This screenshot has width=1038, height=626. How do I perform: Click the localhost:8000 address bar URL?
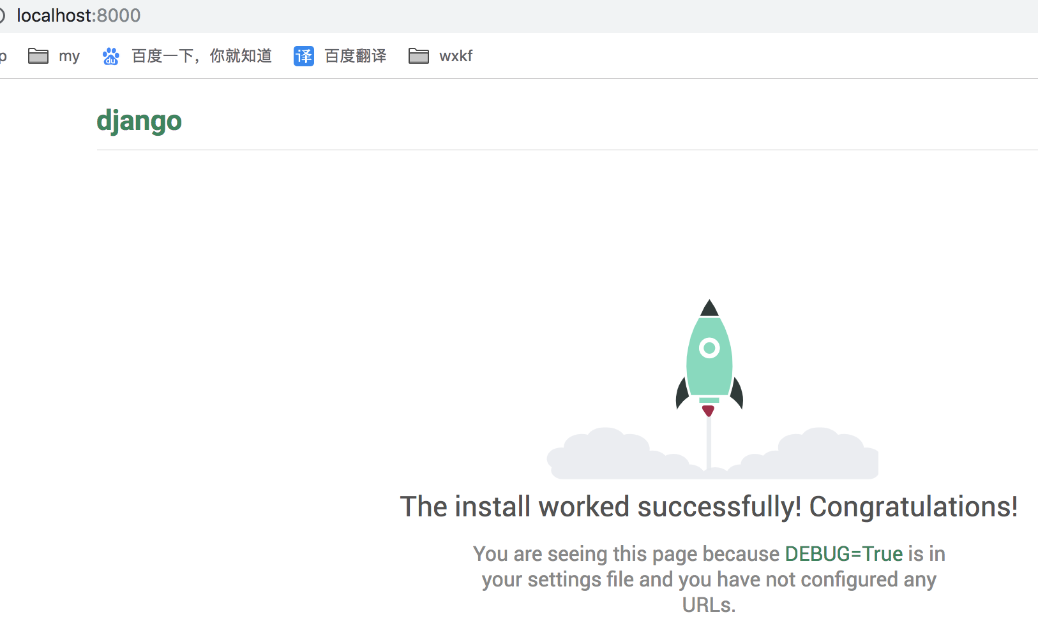[x=79, y=15]
